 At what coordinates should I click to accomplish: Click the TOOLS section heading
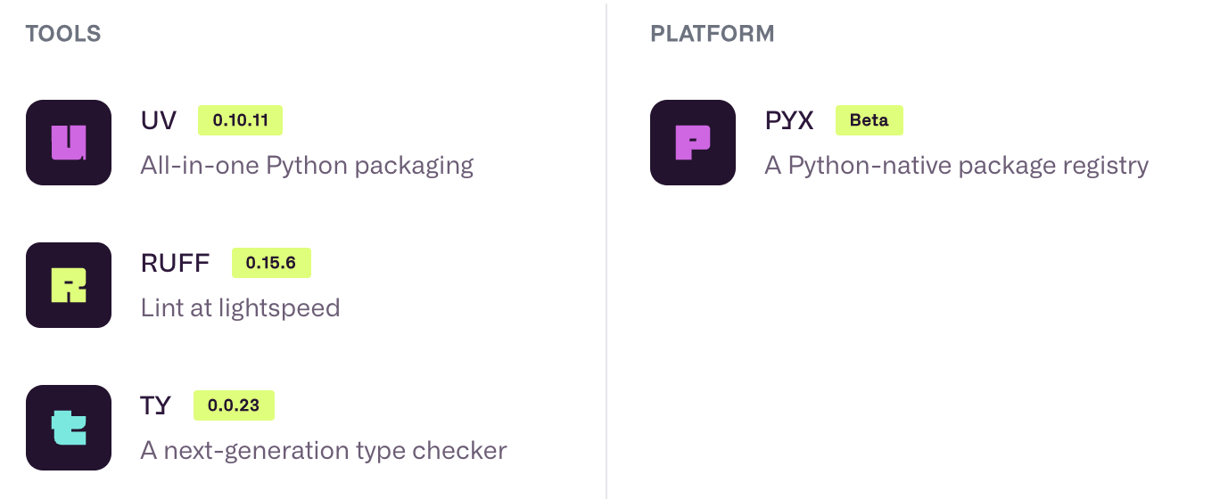pyautogui.click(x=63, y=35)
